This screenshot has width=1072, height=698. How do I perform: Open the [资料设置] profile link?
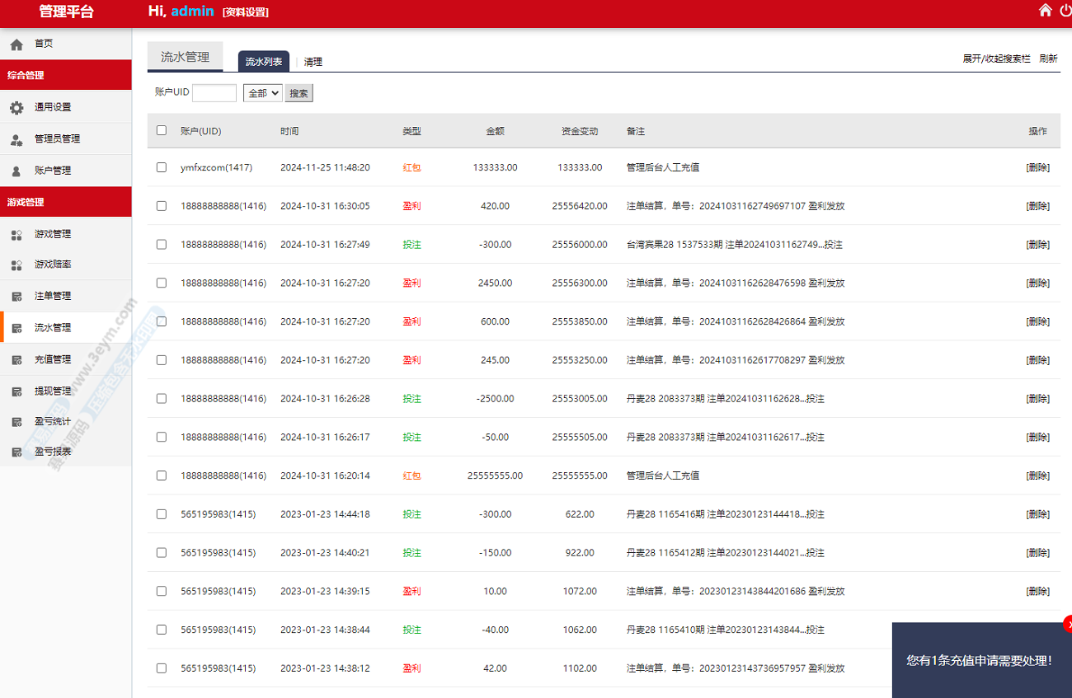pyautogui.click(x=246, y=12)
